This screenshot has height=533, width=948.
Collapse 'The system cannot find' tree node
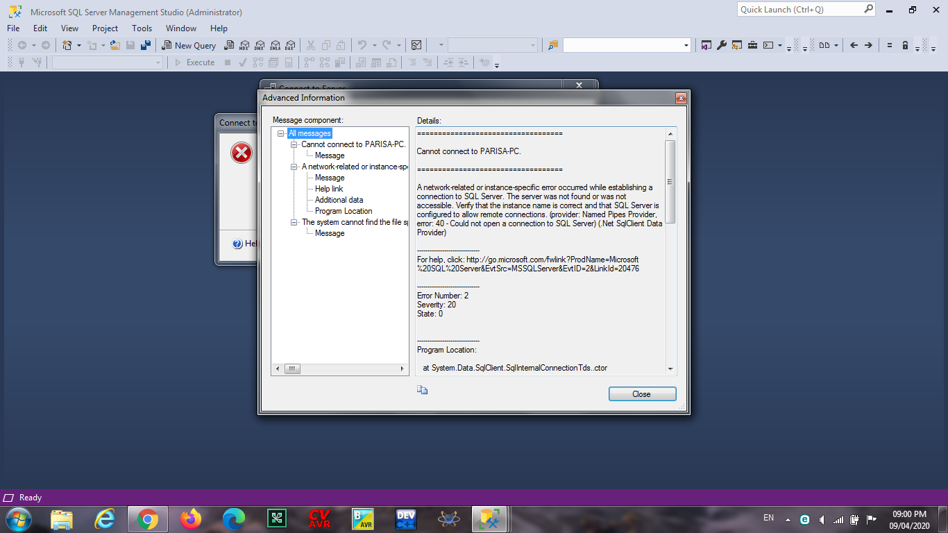tap(294, 222)
